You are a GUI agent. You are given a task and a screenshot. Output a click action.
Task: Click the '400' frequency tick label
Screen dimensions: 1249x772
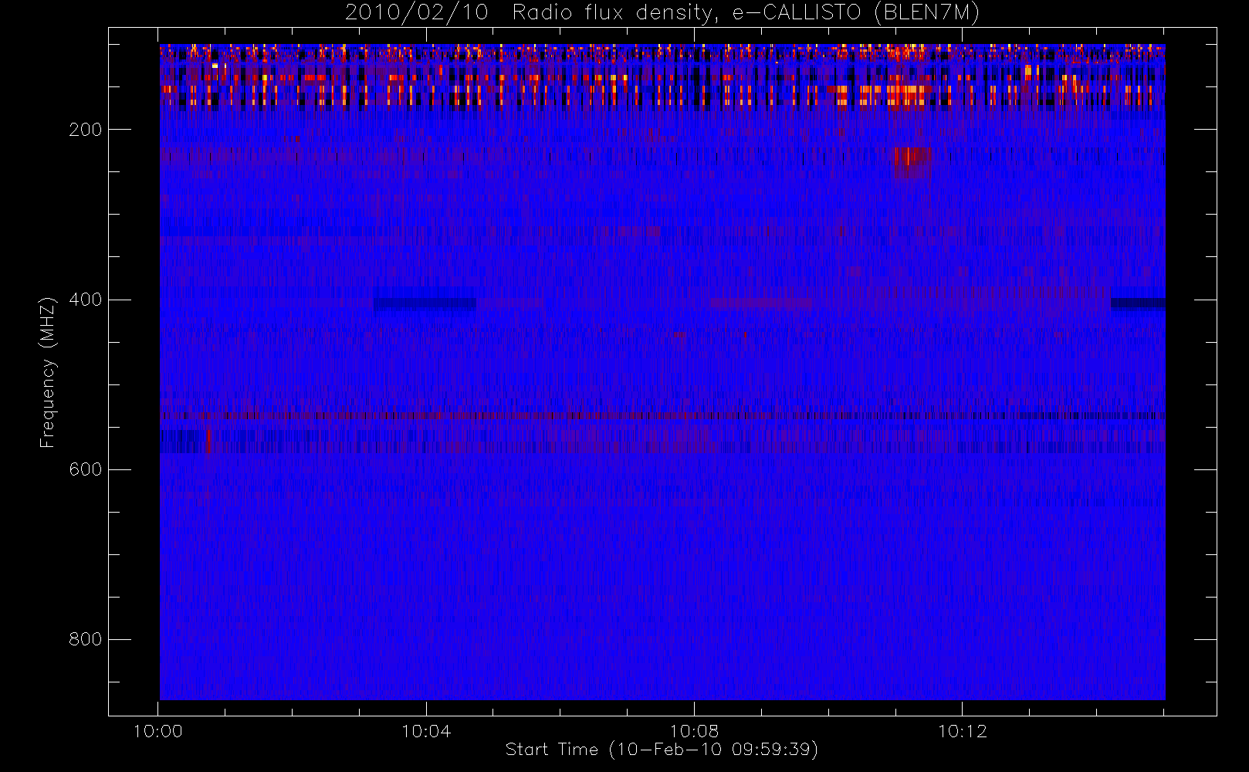tap(85, 300)
